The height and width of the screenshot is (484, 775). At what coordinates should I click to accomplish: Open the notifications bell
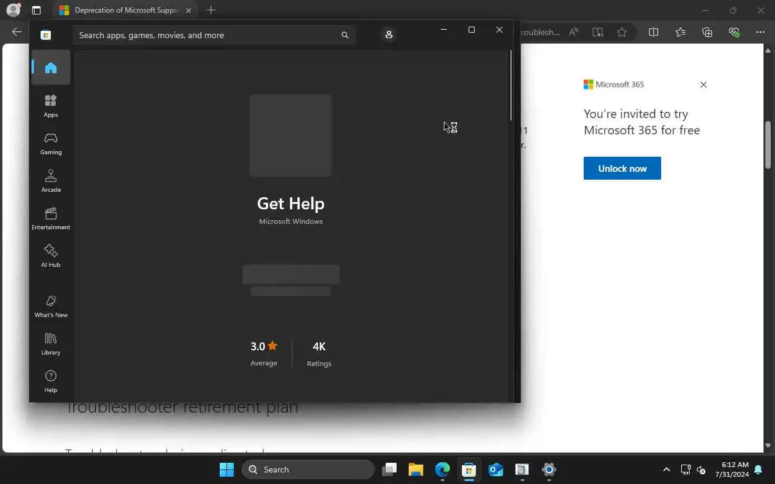pos(758,469)
